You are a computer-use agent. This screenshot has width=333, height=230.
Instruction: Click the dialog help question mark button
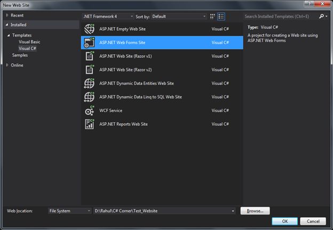(x=309, y=3)
